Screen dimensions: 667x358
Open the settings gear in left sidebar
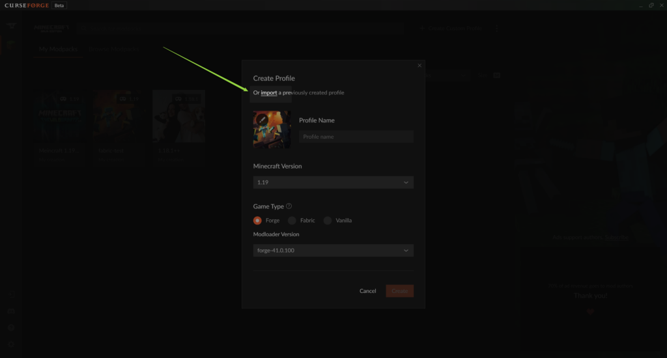[11, 344]
